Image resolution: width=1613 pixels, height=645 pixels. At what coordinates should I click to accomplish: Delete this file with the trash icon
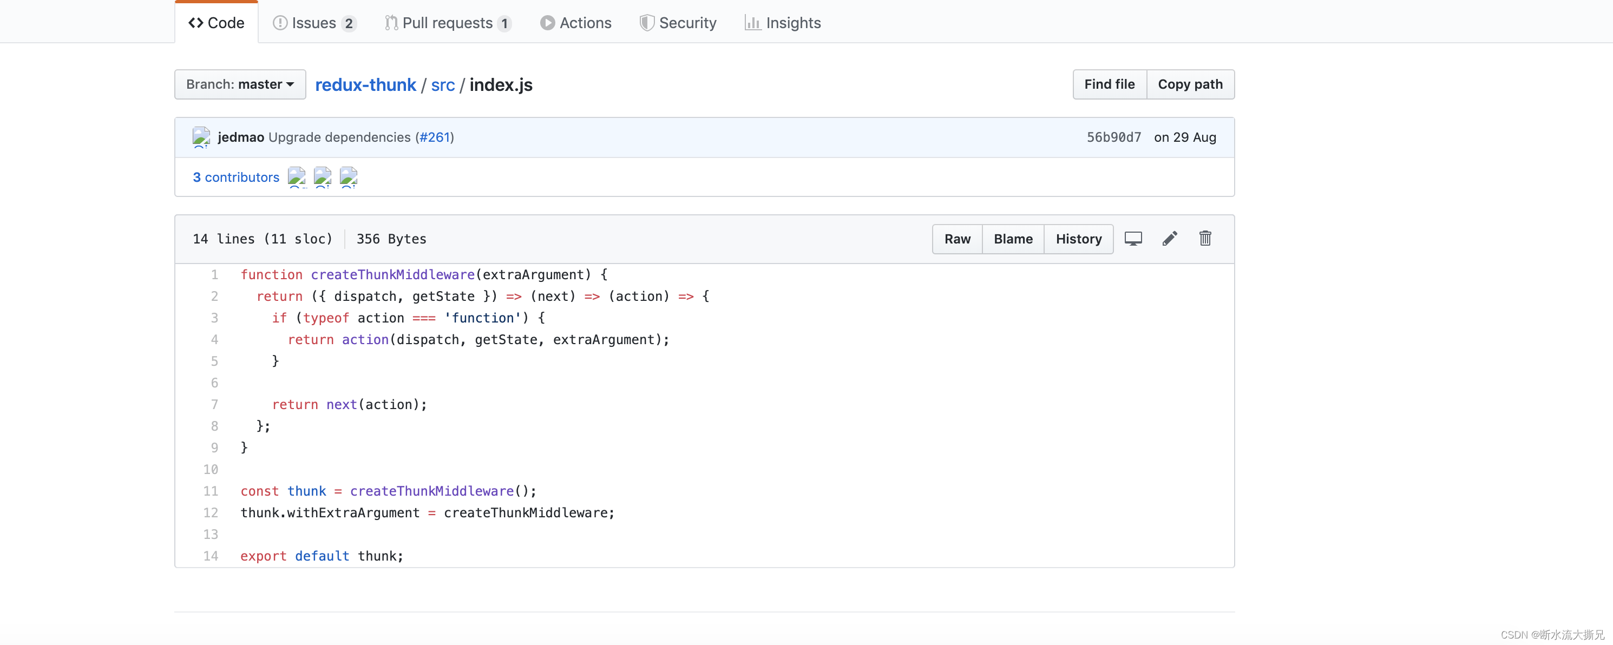pyautogui.click(x=1205, y=238)
